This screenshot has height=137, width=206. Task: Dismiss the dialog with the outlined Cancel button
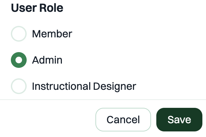(x=123, y=120)
